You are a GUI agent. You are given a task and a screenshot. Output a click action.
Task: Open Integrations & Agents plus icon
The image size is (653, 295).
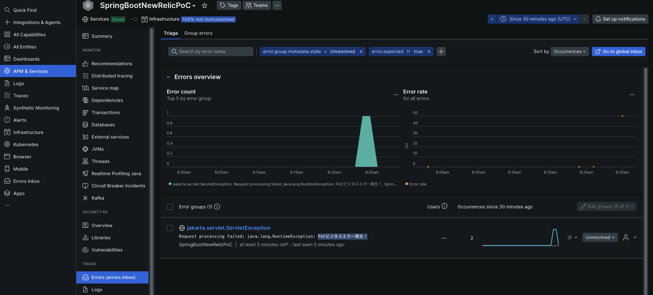(7, 22)
